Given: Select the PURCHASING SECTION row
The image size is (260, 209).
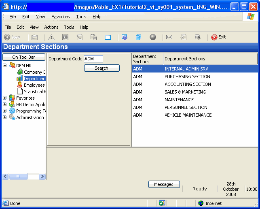Looking at the screenshot, I should point(195,77).
